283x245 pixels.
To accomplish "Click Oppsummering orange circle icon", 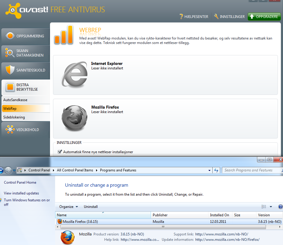I will [10, 36].
